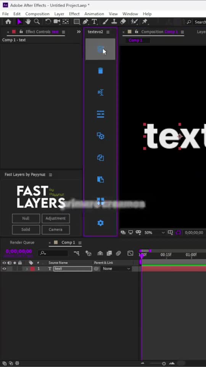Select the Eraser tool
This screenshot has height=367, width=206.
click(123, 22)
